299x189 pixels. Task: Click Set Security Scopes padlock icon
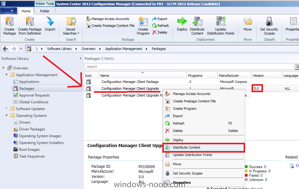[x=269, y=21]
